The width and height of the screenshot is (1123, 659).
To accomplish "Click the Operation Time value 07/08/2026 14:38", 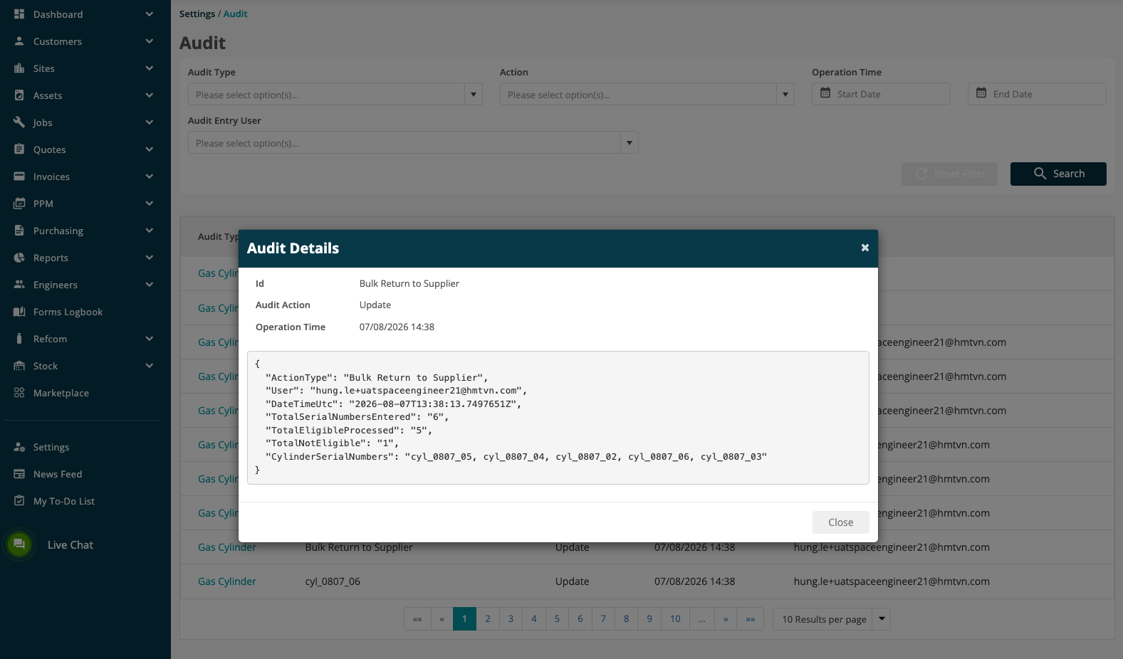I will click(x=397, y=327).
